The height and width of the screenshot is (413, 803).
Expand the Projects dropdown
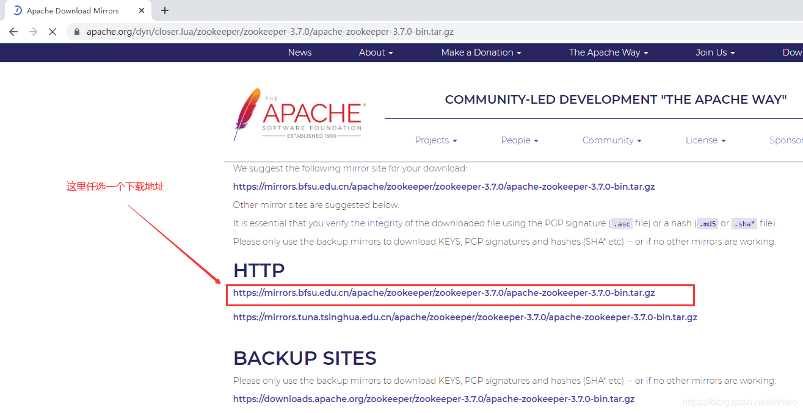(436, 140)
